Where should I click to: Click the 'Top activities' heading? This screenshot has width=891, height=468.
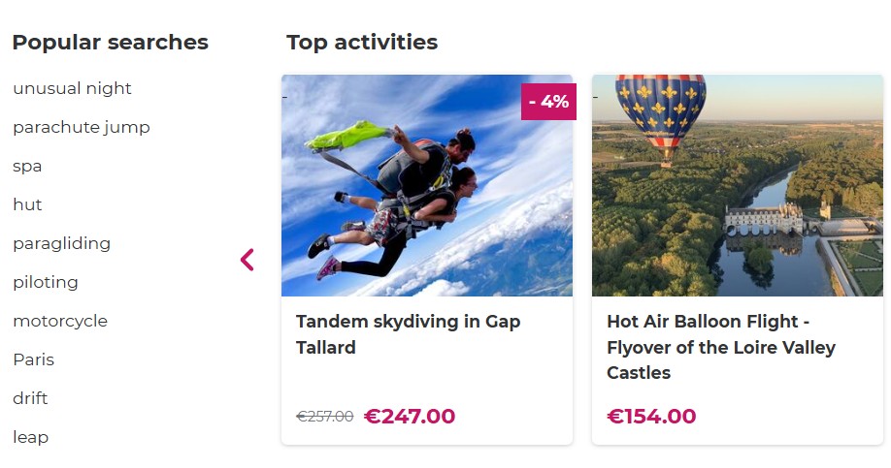(362, 43)
